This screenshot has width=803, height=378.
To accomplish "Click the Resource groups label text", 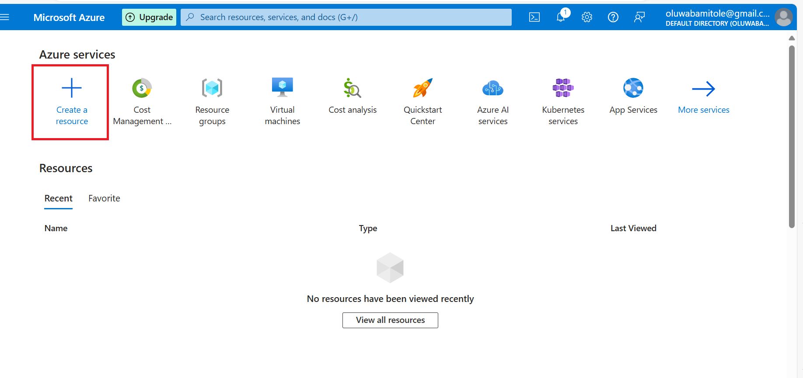I will (212, 115).
